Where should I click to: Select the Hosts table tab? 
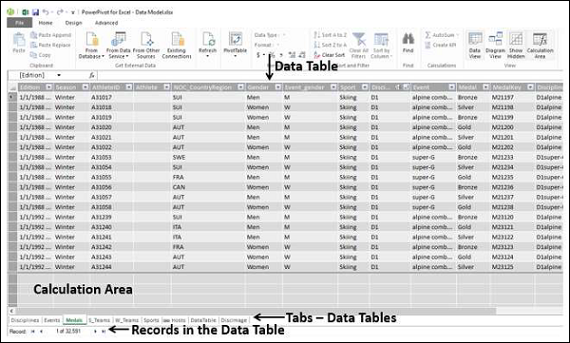point(175,320)
